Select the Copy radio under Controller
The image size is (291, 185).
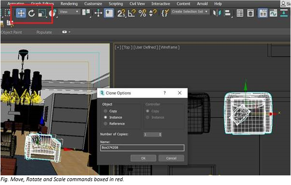click(147, 111)
